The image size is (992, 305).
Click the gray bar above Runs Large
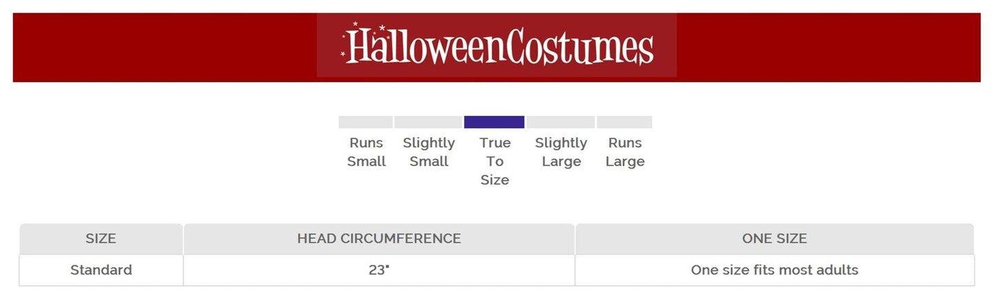(x=624, y=123)
